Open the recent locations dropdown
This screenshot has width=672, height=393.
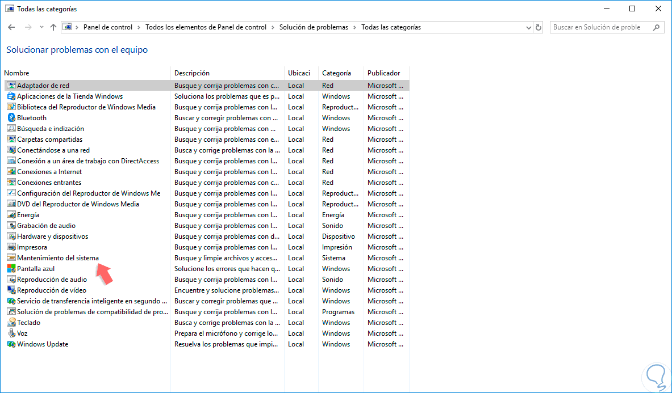click(x=41, y=27)
